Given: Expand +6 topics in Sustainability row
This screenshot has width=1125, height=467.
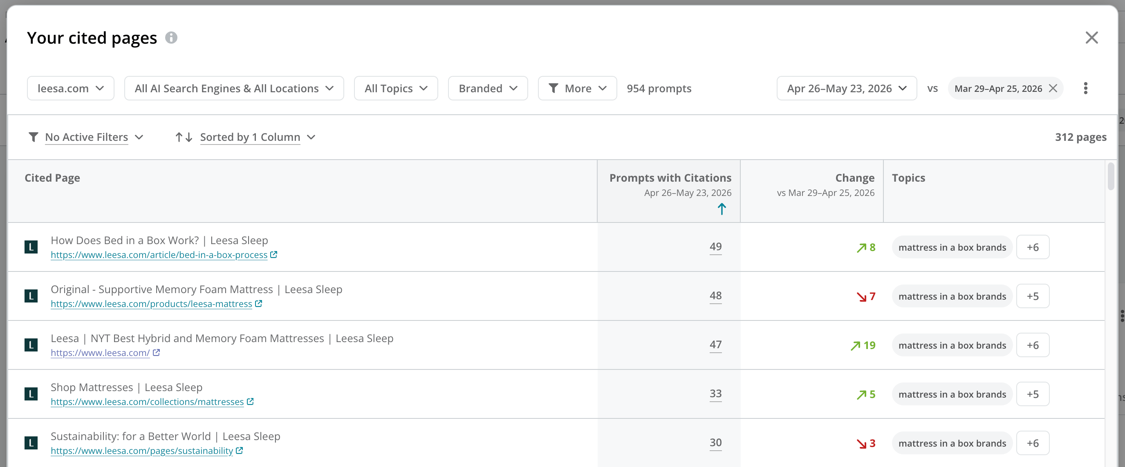Looking at the screenshot, I should pyautogui.click(x=1033, y=443).
